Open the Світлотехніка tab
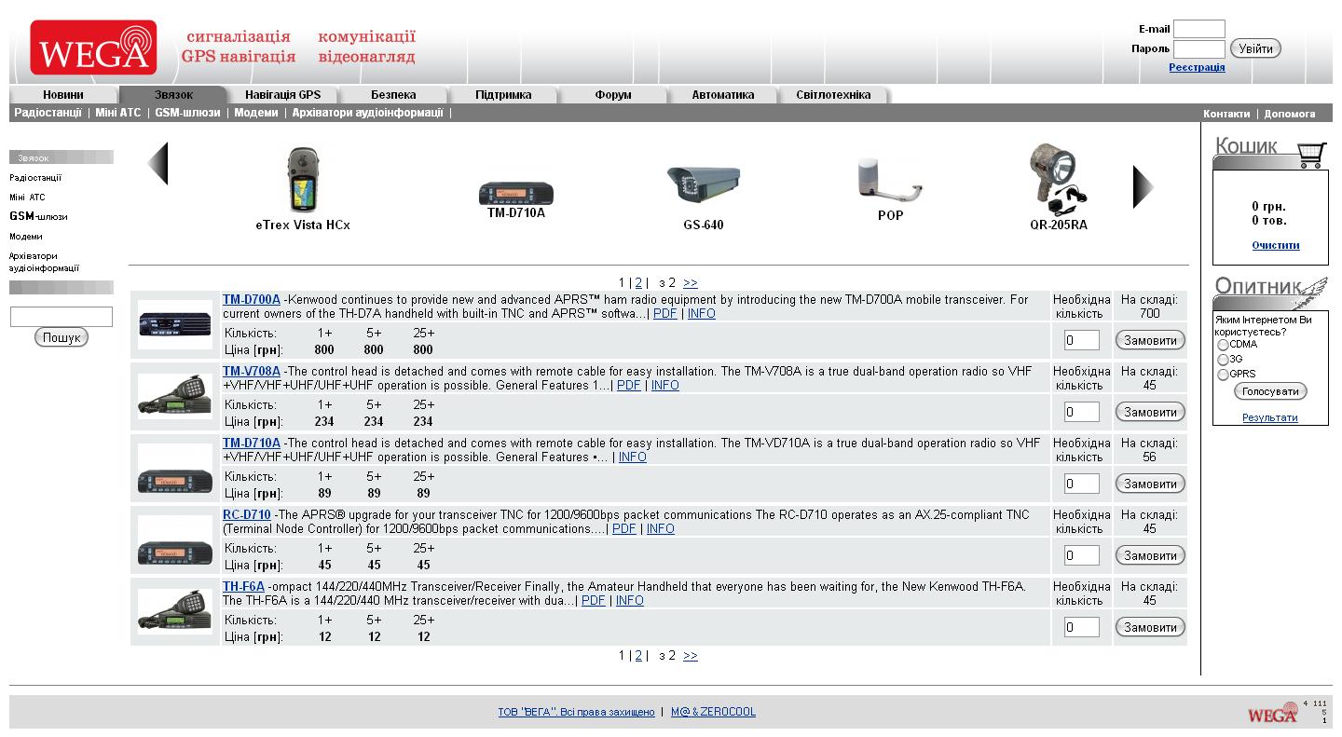Image resolution: width=1342 pixels, height=737 pixels. click(833, 95)
